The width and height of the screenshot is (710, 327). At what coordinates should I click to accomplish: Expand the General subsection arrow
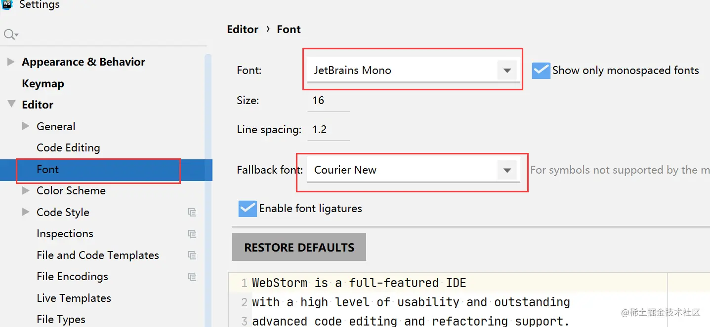(26, 126)
